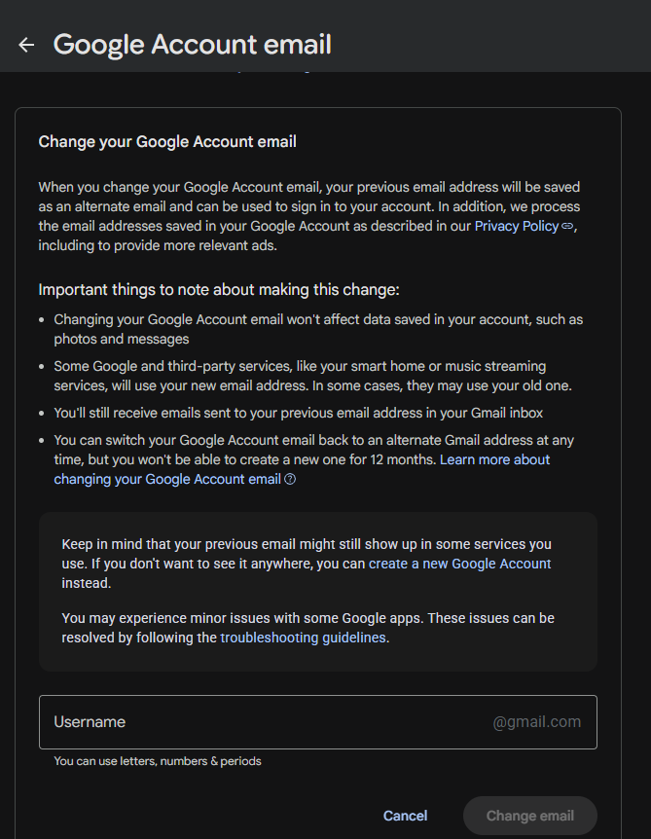The image size is (651, 839).
Task: Select the Change your Google Account email heading
Action: click(167, 142)
